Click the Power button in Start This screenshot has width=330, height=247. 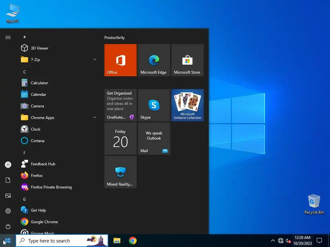point(8,226)
